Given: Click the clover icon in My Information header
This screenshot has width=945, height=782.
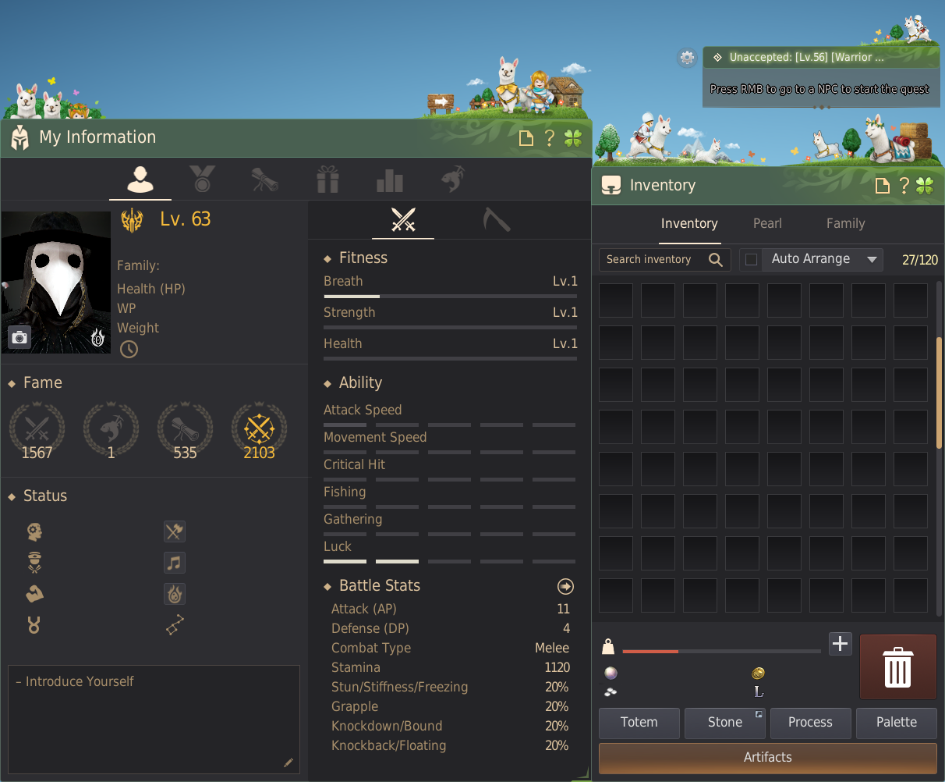Looking at the screenshot, I should point(573,138).
